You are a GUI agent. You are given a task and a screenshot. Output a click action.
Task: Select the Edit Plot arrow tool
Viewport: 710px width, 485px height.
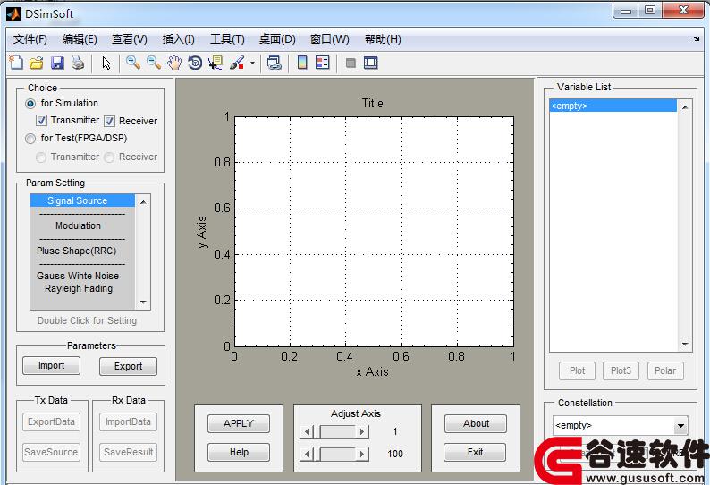[x=106, y=63]
